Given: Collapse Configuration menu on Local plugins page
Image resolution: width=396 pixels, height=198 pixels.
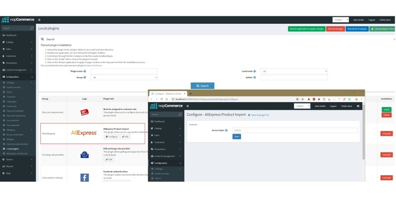Looking at the screenshot, I should point(17,77).
